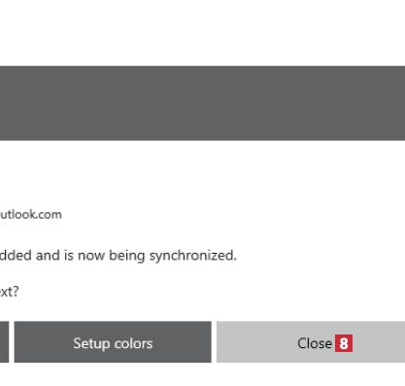Click the word "and" in the sync message
Image resolution: width=405 pixels, height=386 pixels.
tap(48, 256)
